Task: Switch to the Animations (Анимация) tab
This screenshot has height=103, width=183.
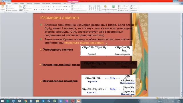Action: (x=37, y=3)
